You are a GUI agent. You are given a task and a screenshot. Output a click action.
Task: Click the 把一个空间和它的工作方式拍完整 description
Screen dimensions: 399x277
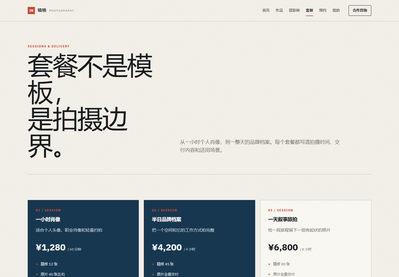pyautogui.click(x=183, y=230)
